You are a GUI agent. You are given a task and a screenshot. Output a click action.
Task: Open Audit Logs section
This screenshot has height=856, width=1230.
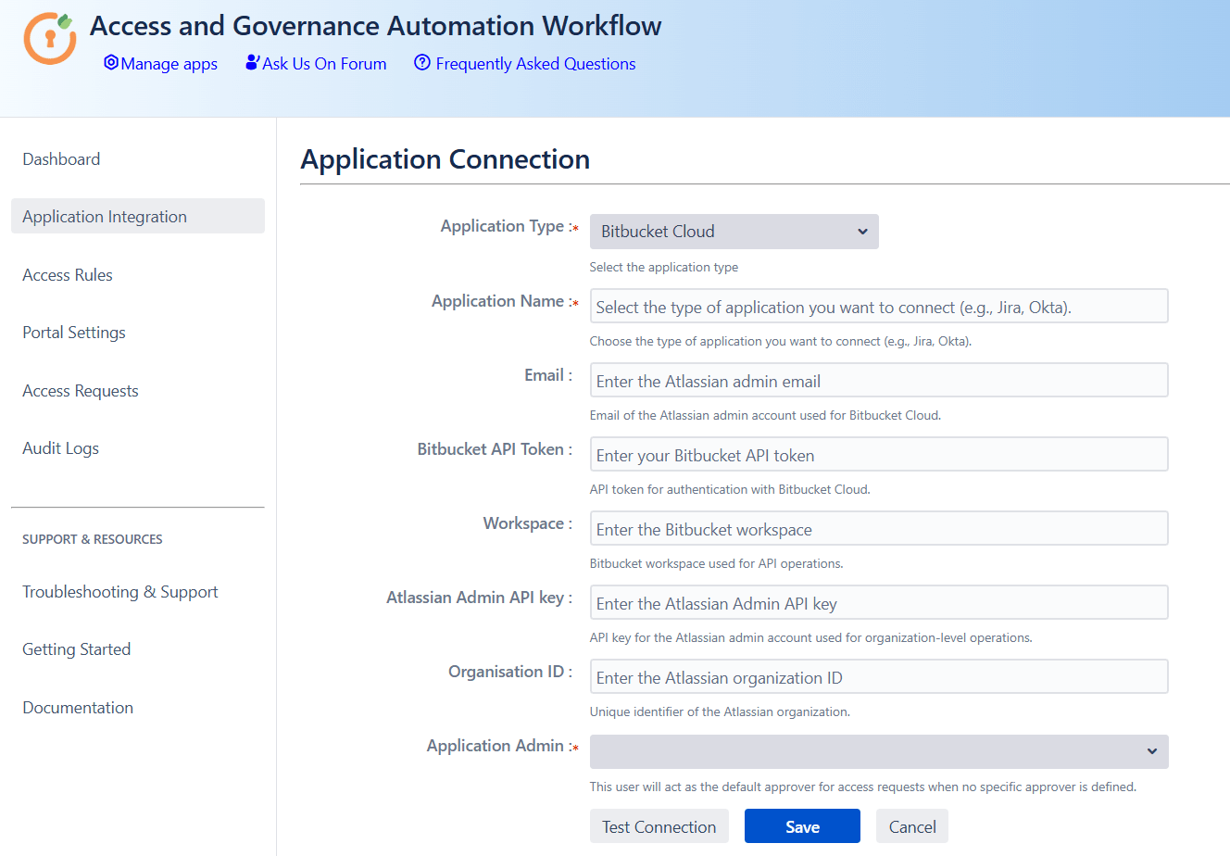(x=60, y=448)
